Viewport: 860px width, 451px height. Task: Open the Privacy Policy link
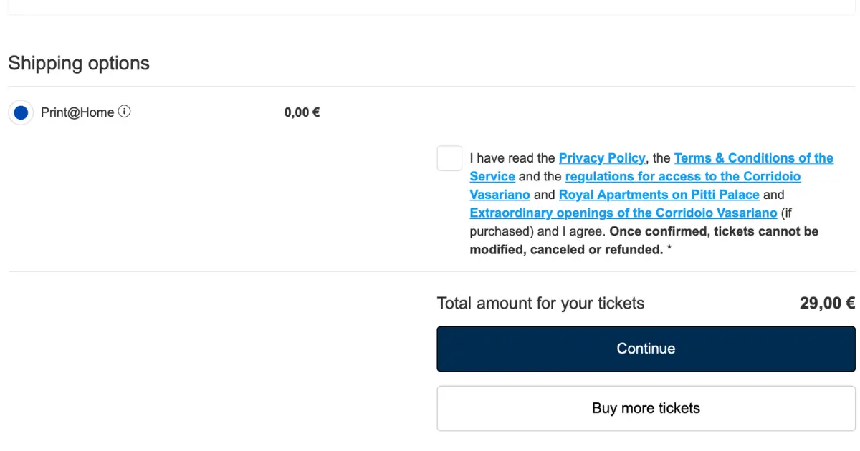click(x=603, y=158)
